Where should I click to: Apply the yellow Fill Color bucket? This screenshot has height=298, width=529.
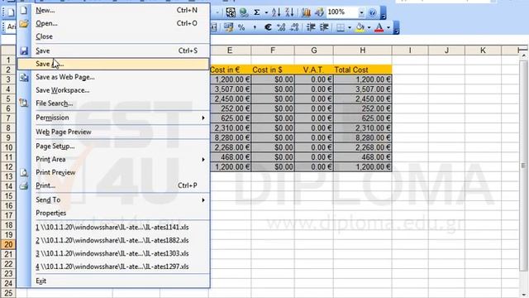pos(360,27)
